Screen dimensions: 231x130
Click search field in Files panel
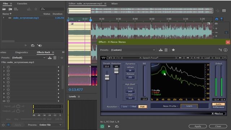point(52,9)
